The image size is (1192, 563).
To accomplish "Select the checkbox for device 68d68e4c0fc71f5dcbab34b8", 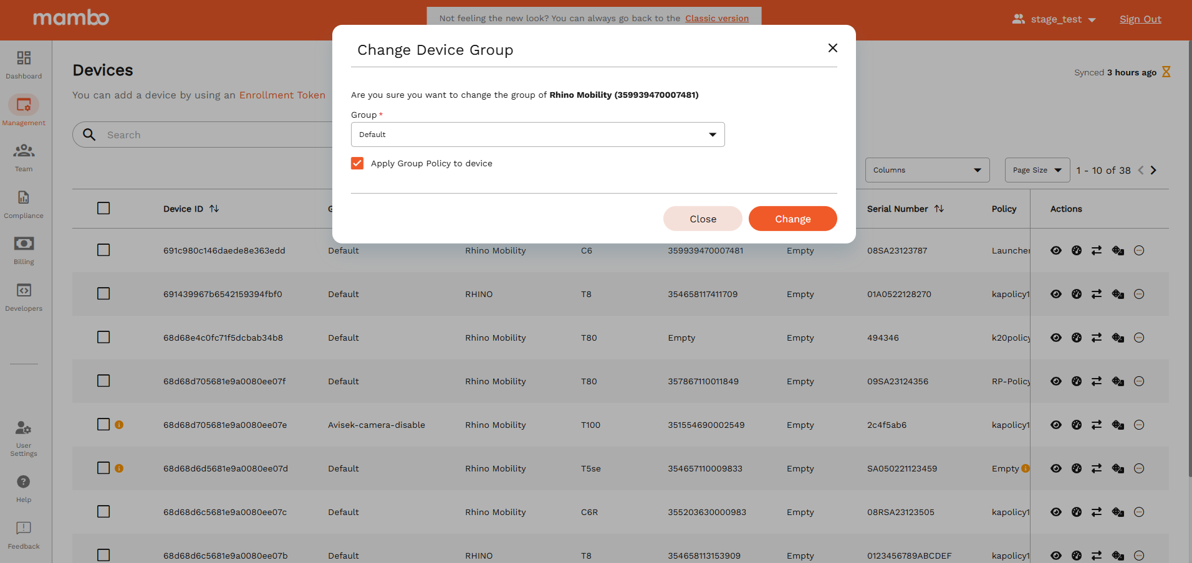I will point(103,337).
